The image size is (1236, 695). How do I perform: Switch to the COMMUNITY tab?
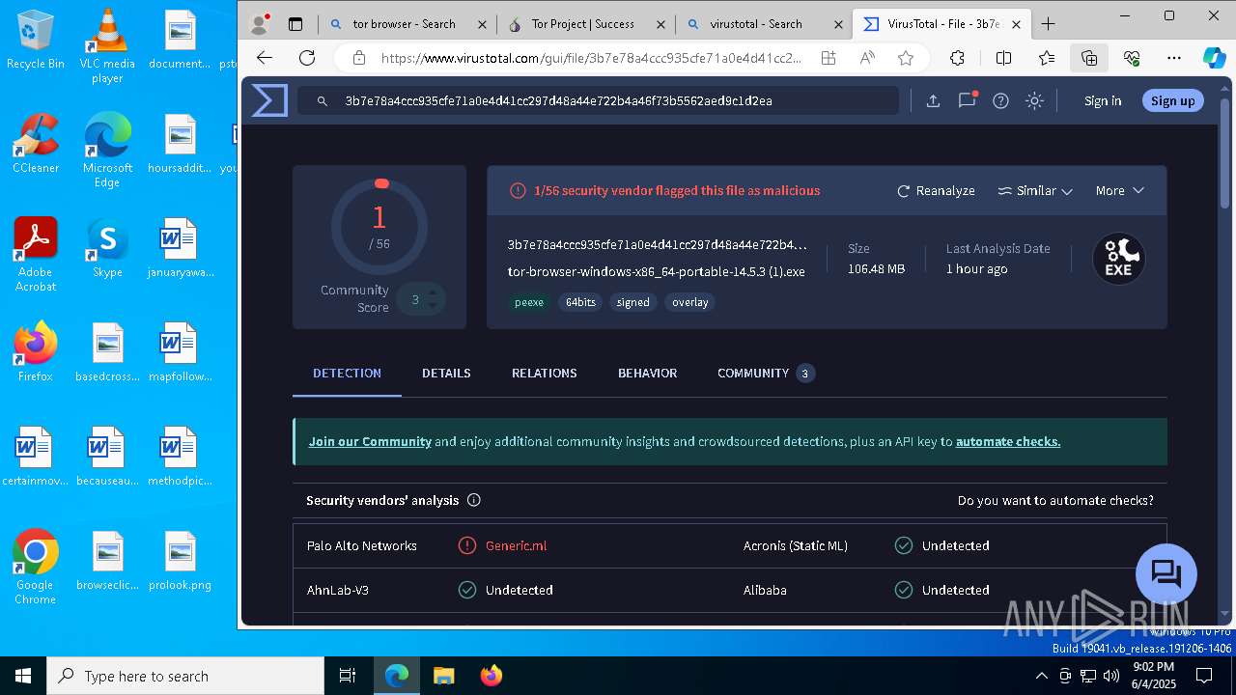766,374
